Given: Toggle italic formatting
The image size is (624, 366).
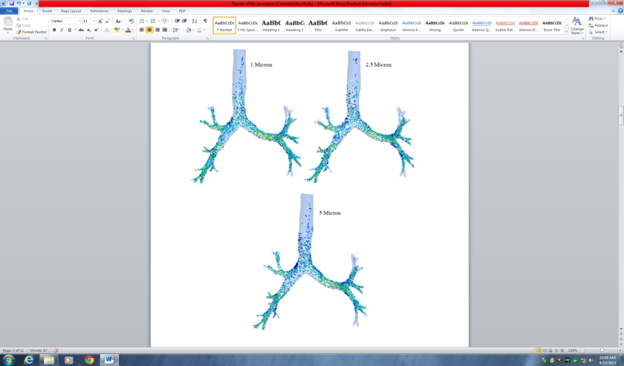Looking at the screenshot, I should tap(62, 30).
